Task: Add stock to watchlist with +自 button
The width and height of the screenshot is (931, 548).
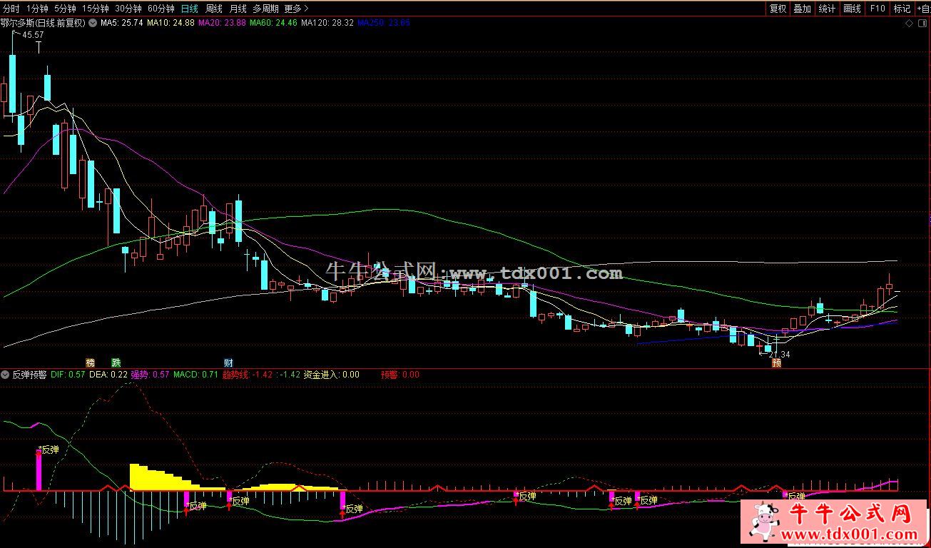Action: tap(923, 9)
